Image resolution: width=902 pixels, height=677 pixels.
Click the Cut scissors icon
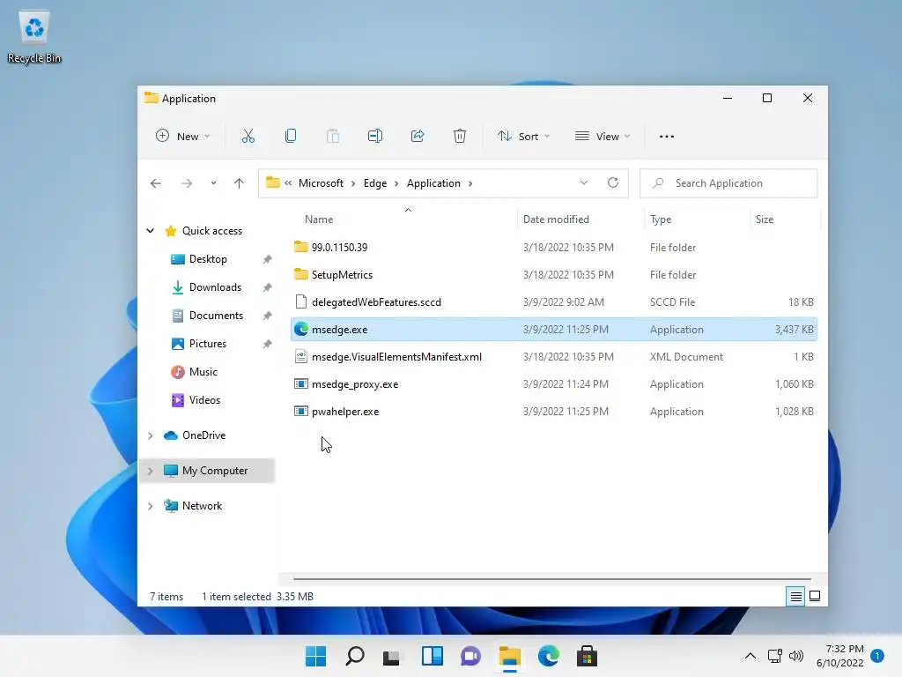click(x=248, y=137)
